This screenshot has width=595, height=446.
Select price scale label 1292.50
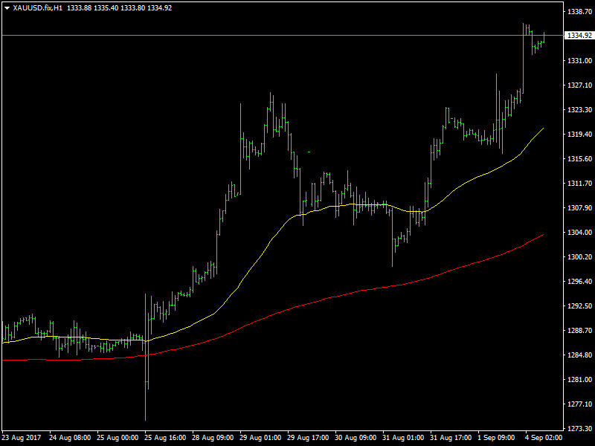click(579, 306)
